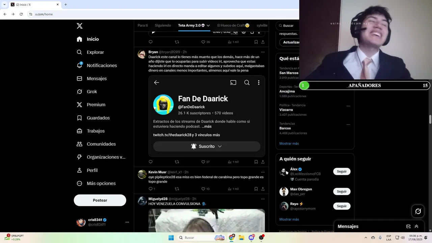Viewport: 432px width, 243px height.
Task: Open Mensajes in the sidebar
Action: coord(91,78)
